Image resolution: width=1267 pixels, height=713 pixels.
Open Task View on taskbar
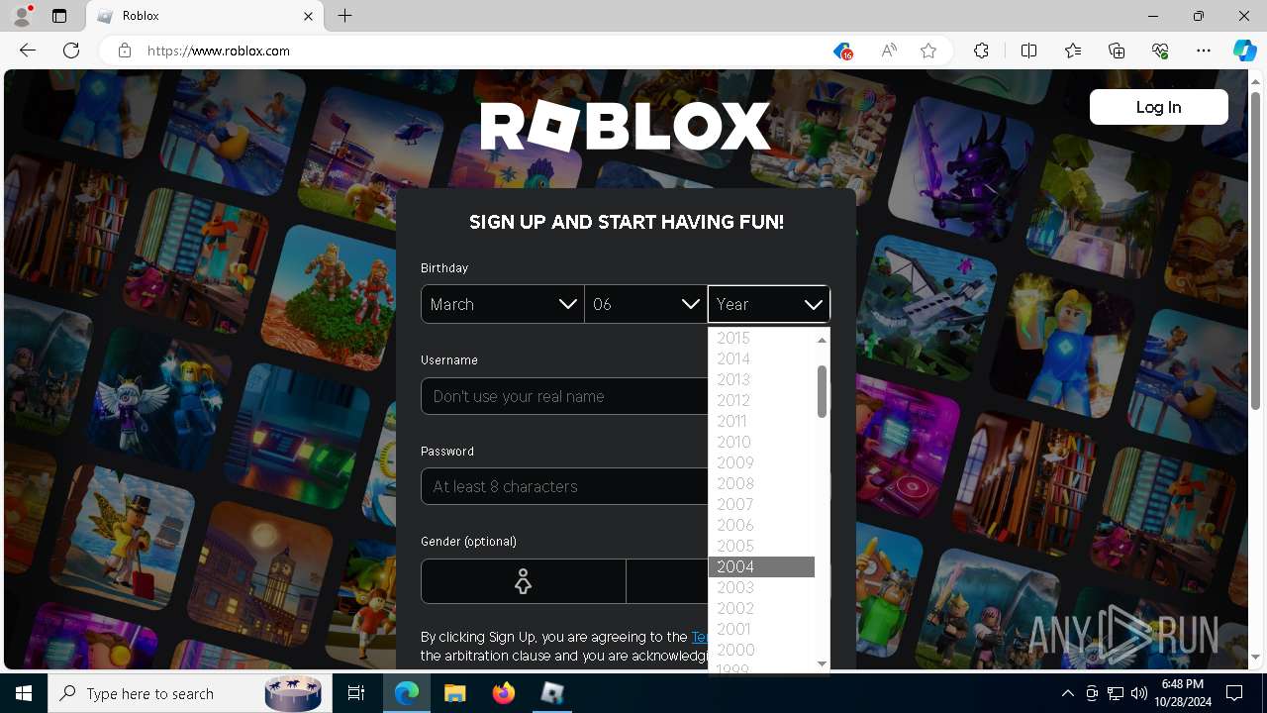[356, 693]
